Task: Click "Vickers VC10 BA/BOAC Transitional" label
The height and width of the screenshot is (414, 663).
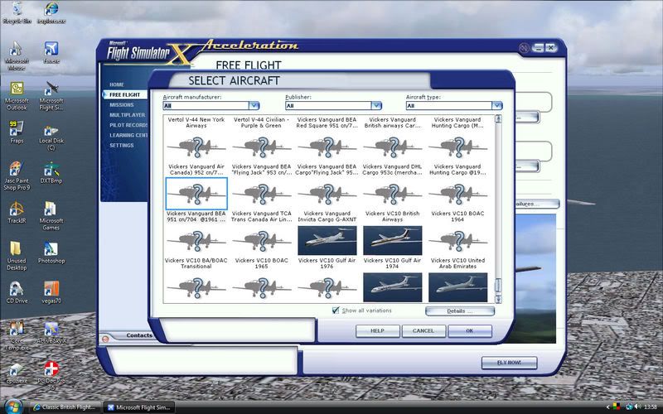Action: (x=196, y=263)
